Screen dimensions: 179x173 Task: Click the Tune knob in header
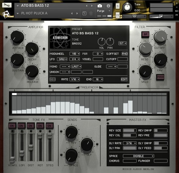[127, 7]
